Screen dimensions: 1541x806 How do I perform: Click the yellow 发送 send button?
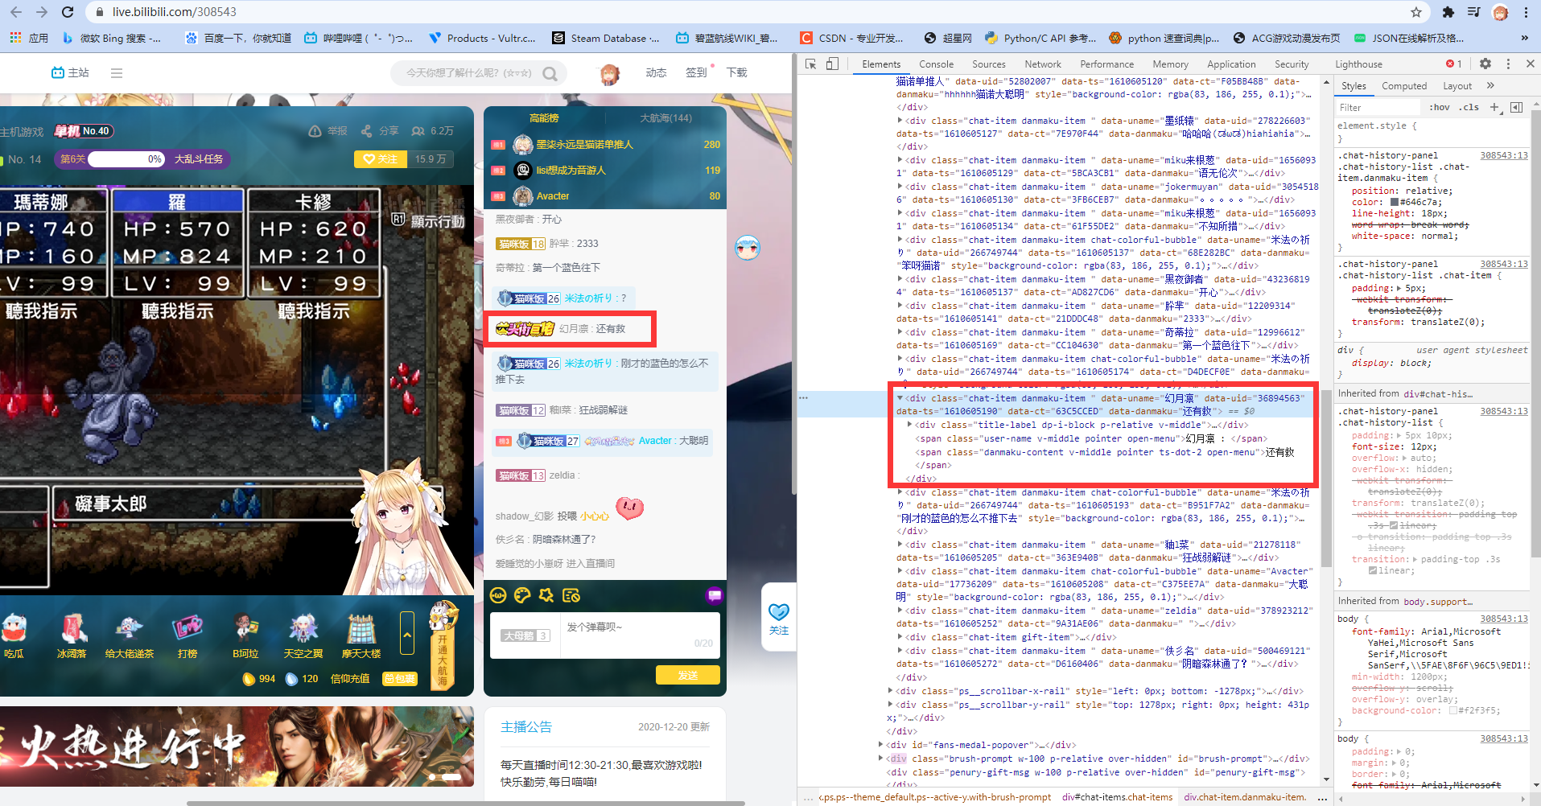click(x=688, y=675)
